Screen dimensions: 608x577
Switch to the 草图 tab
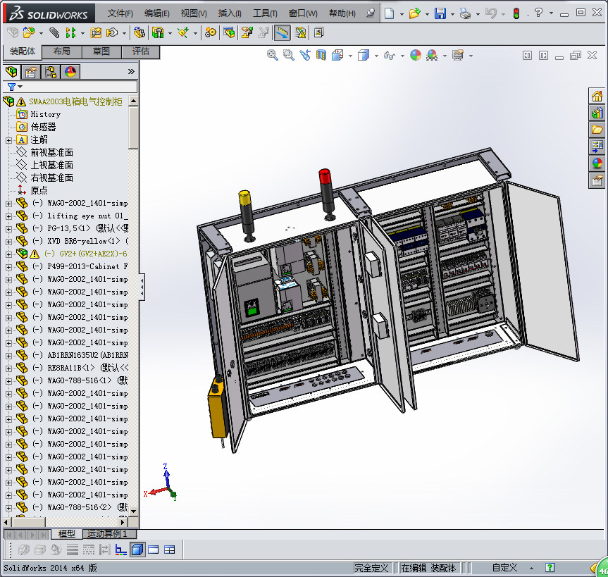101,51
